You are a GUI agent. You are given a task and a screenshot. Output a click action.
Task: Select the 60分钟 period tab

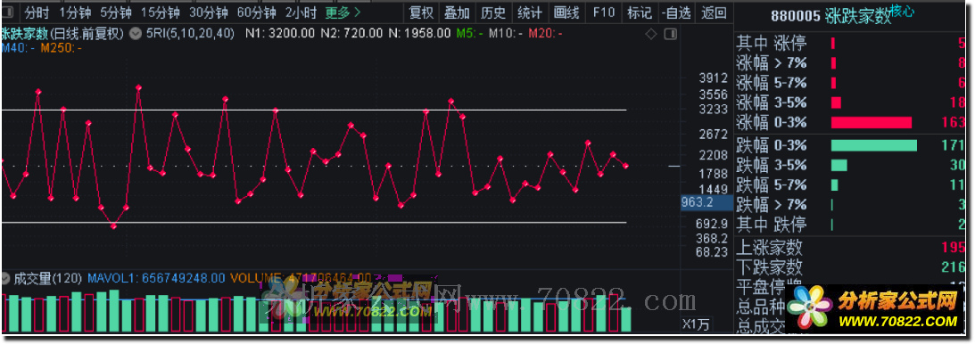257,12
